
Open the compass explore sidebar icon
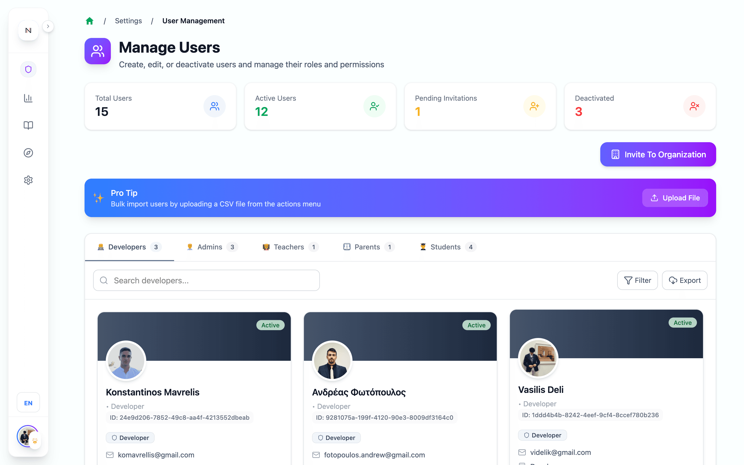[28, 153]
